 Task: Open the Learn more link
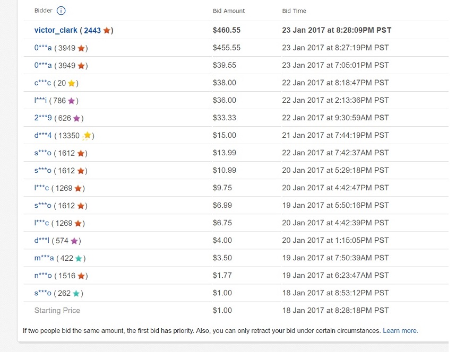coord(400,331)
